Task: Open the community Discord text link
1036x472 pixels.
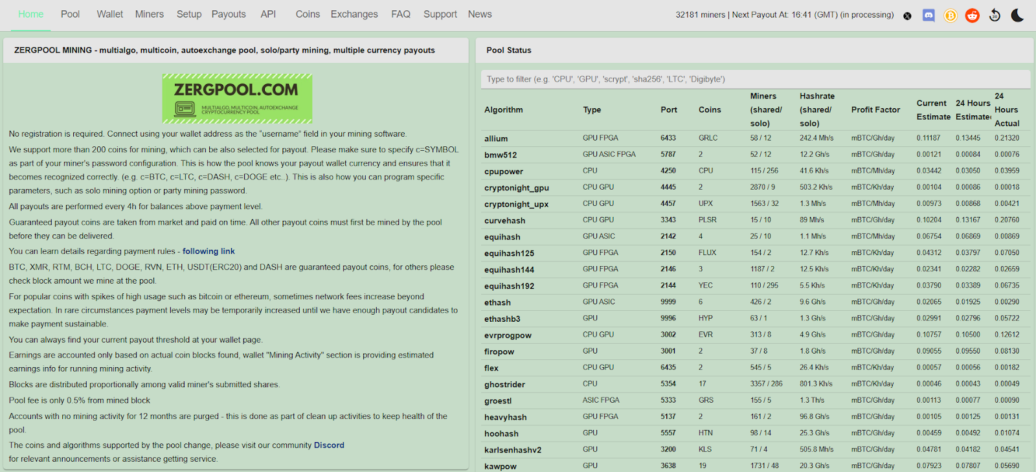Action: pos(329,445)
